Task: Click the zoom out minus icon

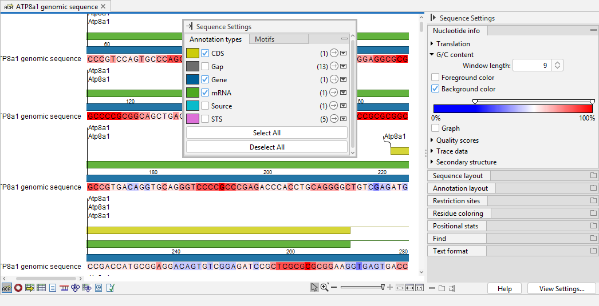Action: point(334,287)
